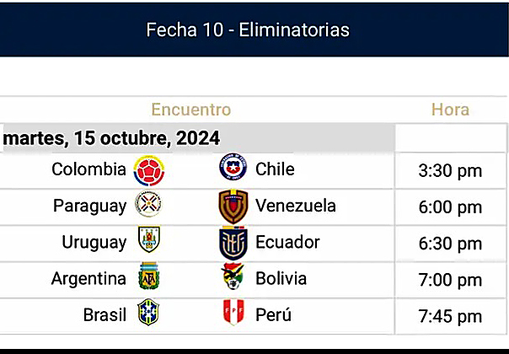Select the Perú FPF shield

coord(233,312)
